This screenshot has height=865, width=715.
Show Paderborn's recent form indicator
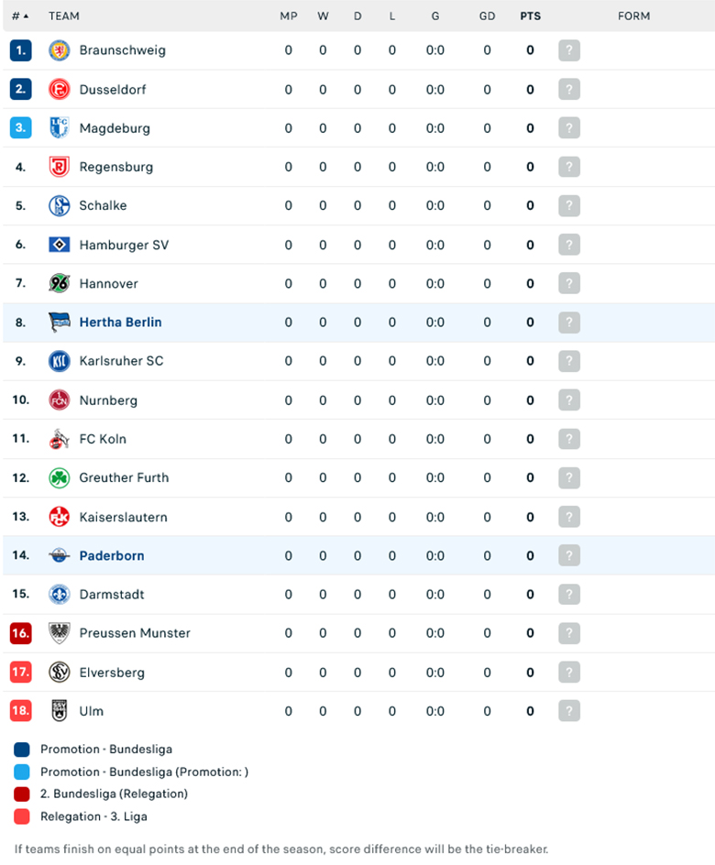pos(569,555)
